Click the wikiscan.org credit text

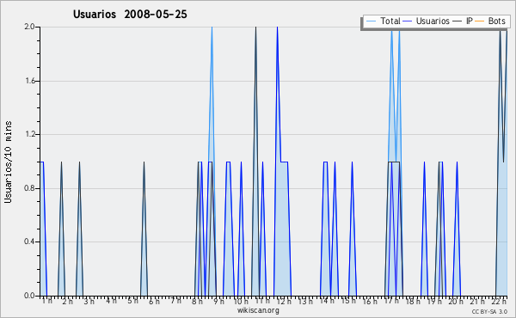click(258, 310)
